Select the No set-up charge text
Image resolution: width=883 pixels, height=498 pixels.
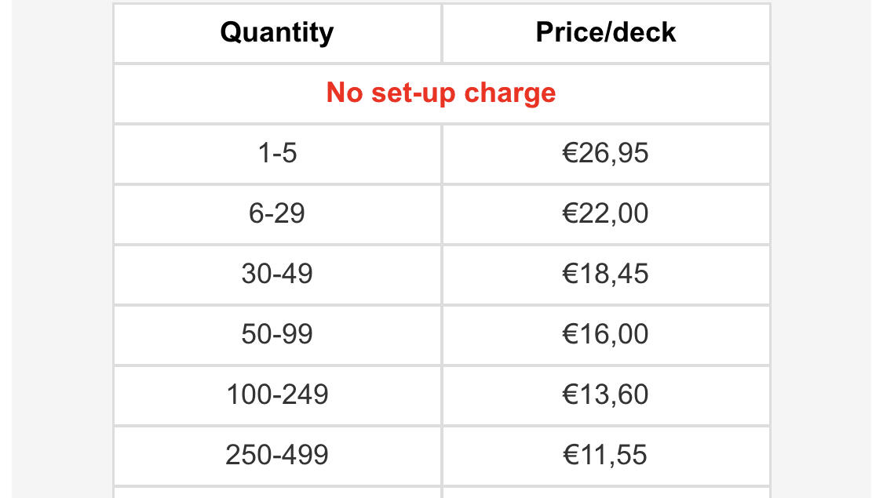pos(441,93)
